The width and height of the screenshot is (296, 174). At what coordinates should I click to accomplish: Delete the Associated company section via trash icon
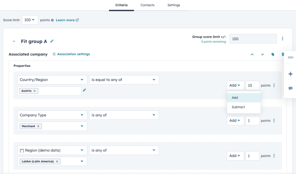click(x=283, y=54)
